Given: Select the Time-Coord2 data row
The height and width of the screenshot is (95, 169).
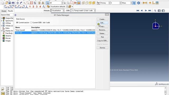Looking at the screenshot, I should pyautogui.click(x=55, y=30).
